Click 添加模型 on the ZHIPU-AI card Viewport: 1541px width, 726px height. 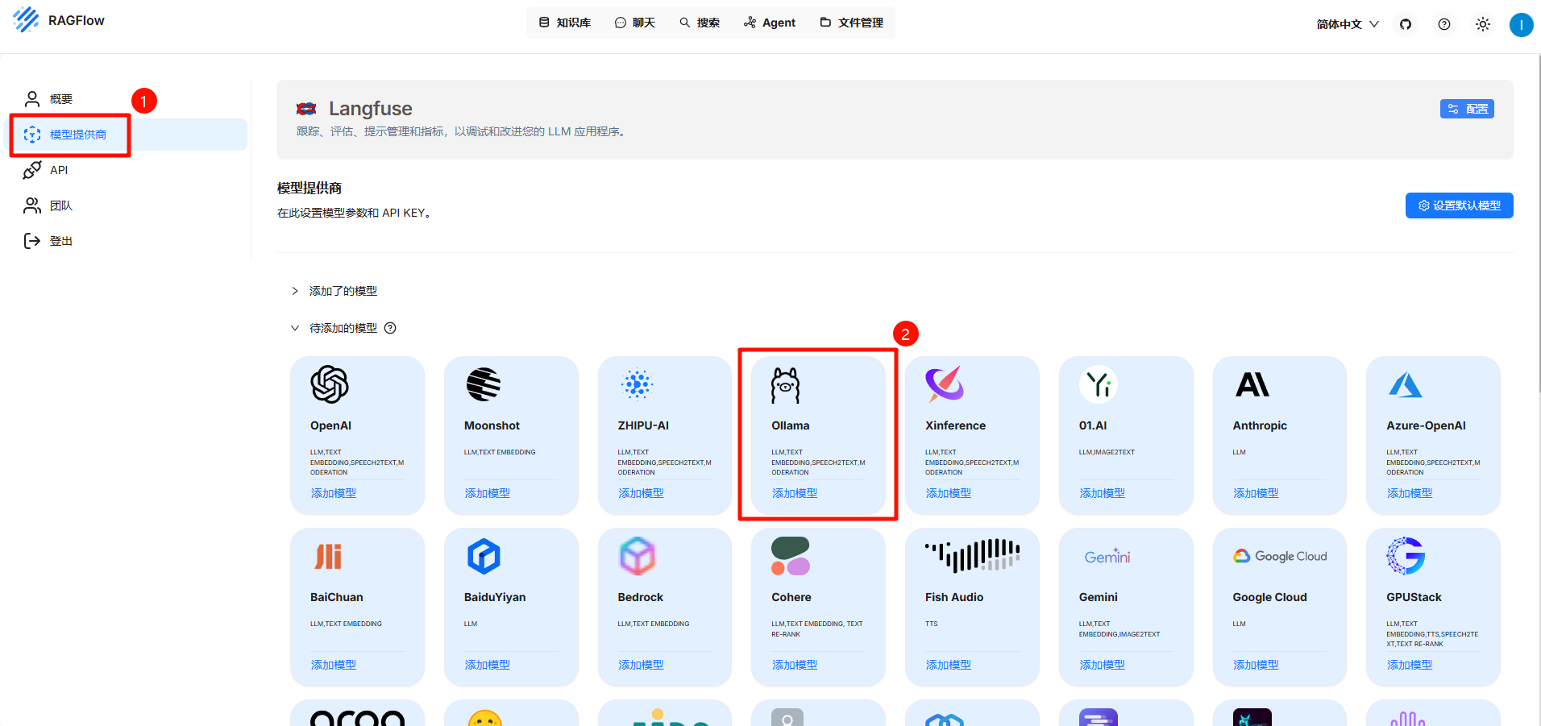point(642,493)
